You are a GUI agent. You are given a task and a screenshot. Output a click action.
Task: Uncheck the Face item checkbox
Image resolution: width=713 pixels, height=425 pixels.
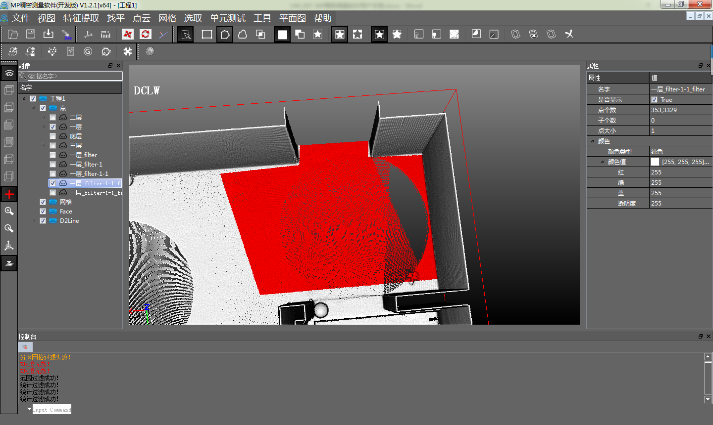click(43, 212)
